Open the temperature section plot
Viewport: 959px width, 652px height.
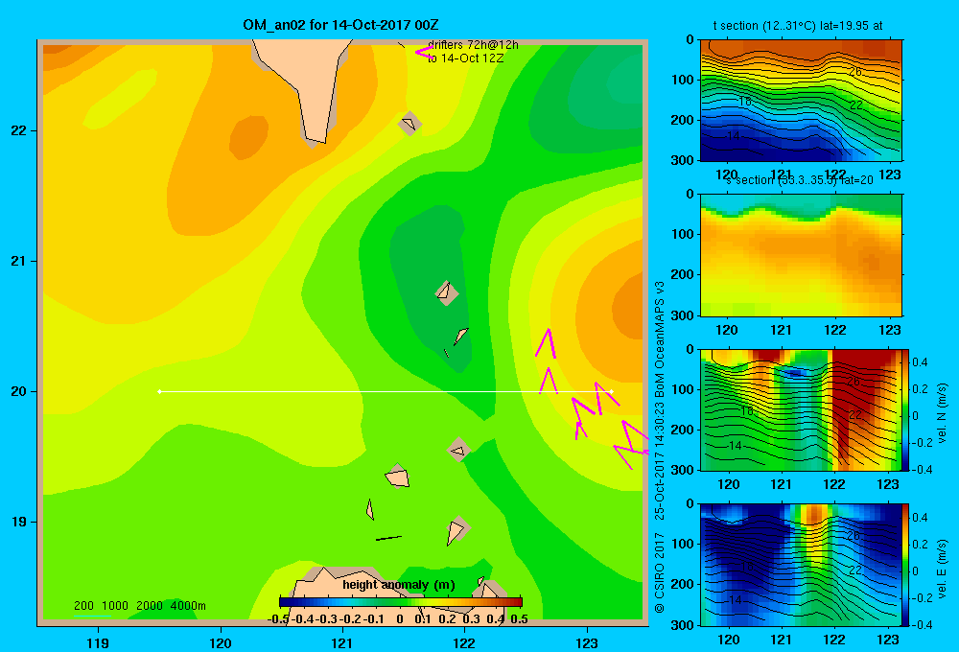point(801,101)
